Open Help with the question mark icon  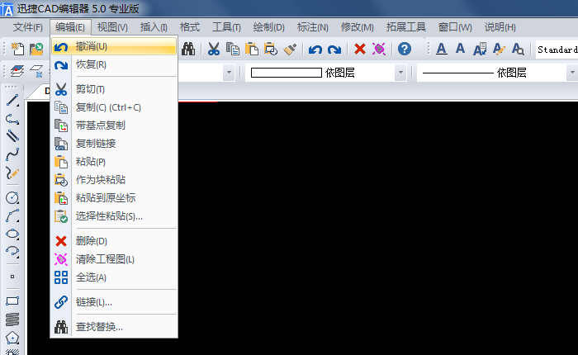tap(405, 49)
